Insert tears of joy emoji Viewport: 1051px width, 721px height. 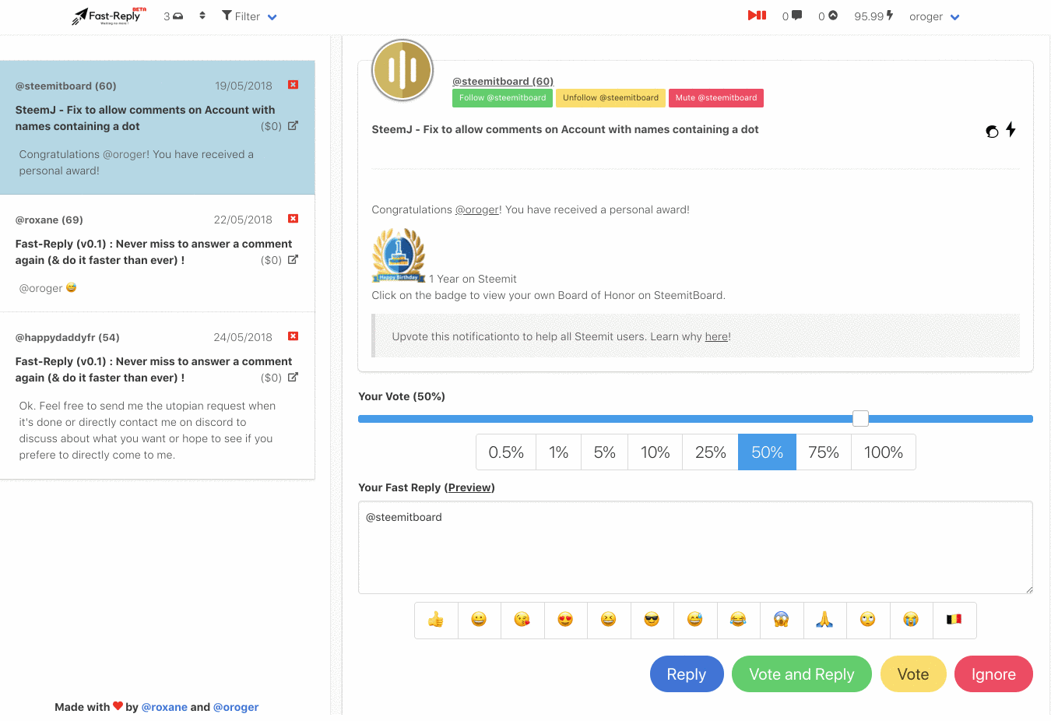click(738, 620)
